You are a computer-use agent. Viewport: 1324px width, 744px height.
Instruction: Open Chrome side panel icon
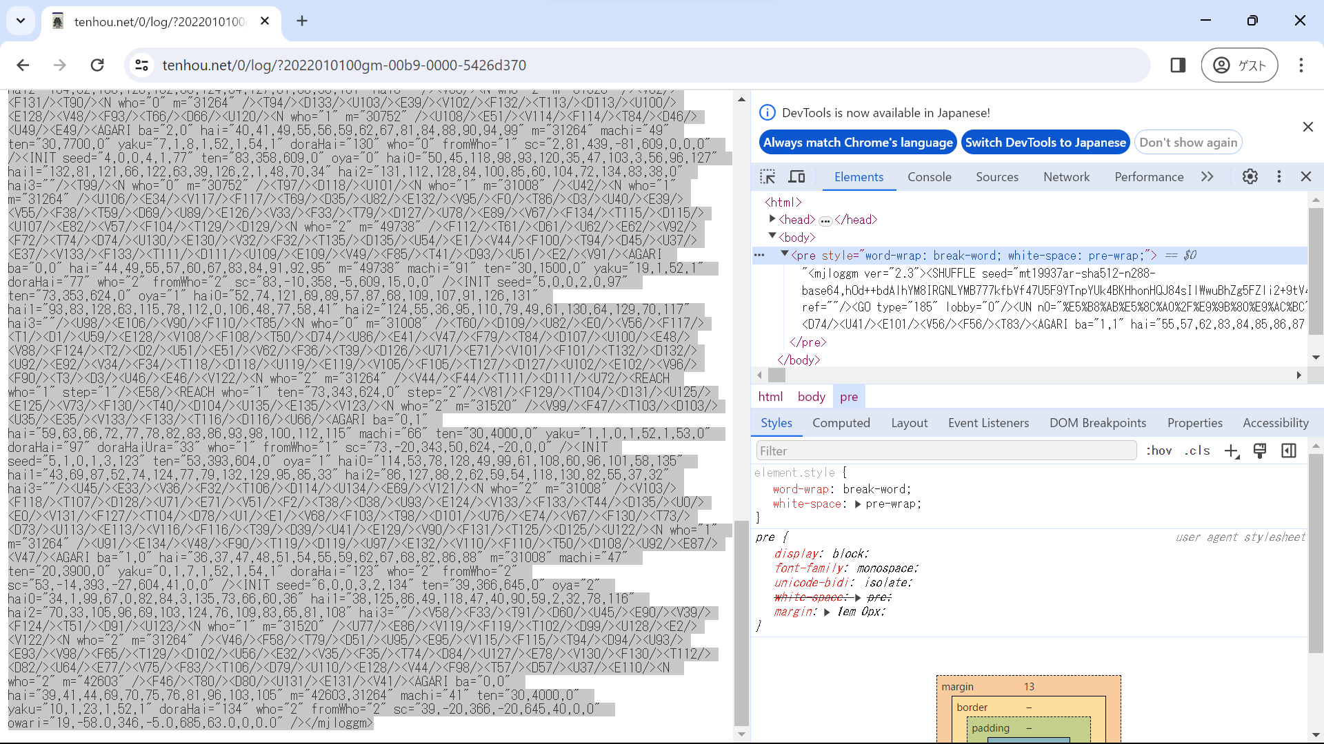pos(1178,65)
